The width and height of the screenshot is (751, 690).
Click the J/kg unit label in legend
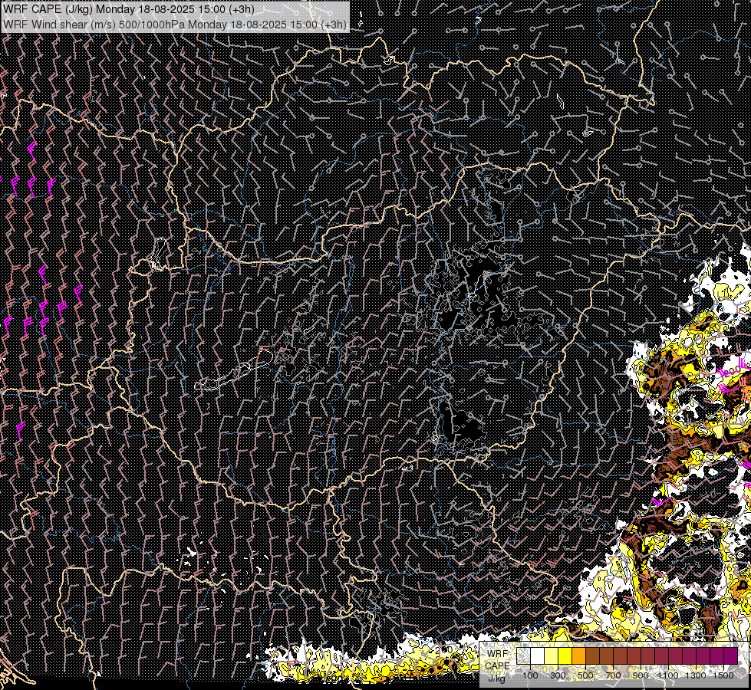tap(496, 678)
